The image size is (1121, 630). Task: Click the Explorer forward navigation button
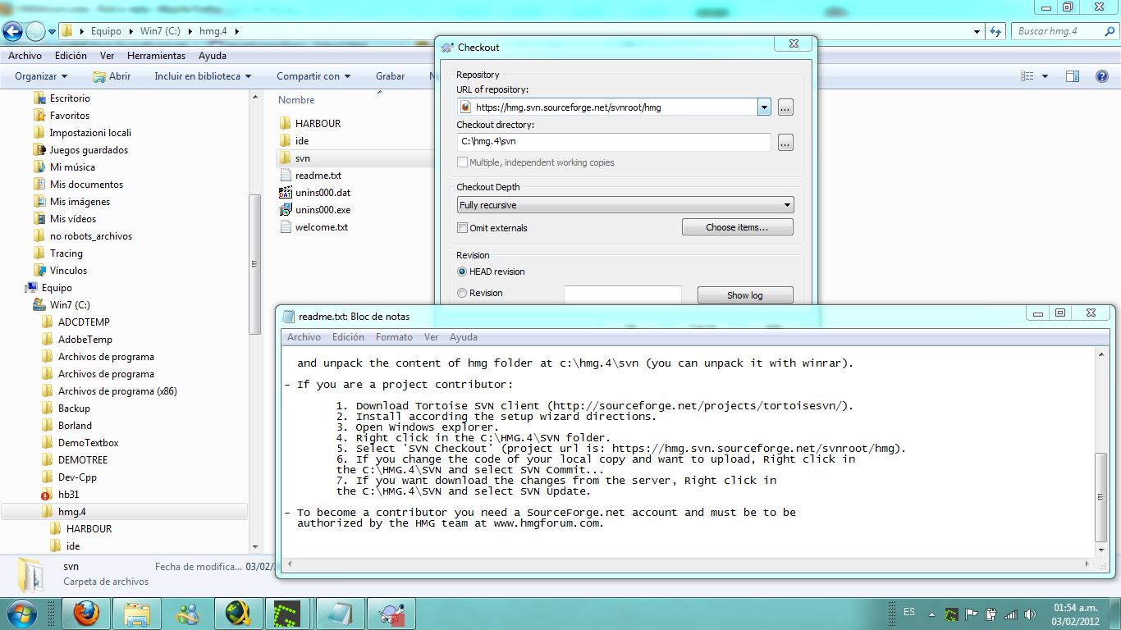35,32
